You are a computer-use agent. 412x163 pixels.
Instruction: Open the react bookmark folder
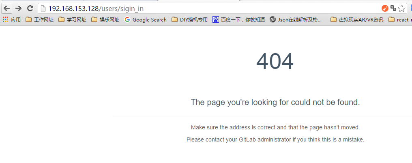(x=400, y=19)
